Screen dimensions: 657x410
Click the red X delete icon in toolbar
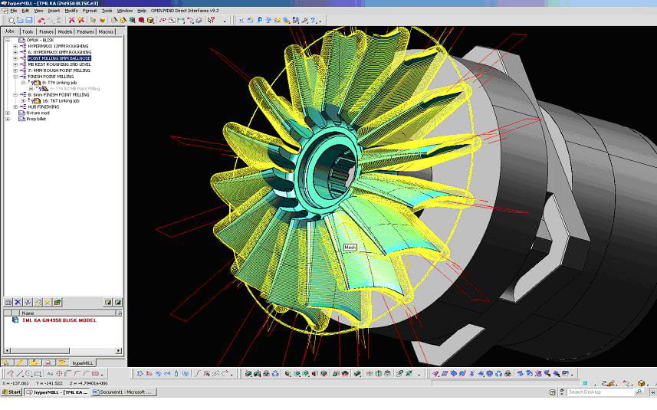pyautogui.click(x=72, y=20)
